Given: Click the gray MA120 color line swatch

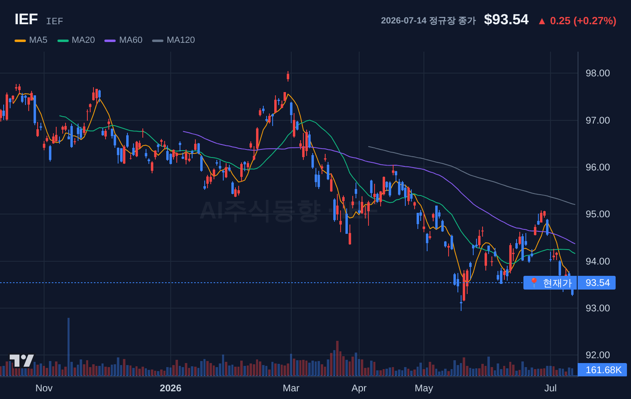Looking at the screenshot, I should tap(158, 40).
